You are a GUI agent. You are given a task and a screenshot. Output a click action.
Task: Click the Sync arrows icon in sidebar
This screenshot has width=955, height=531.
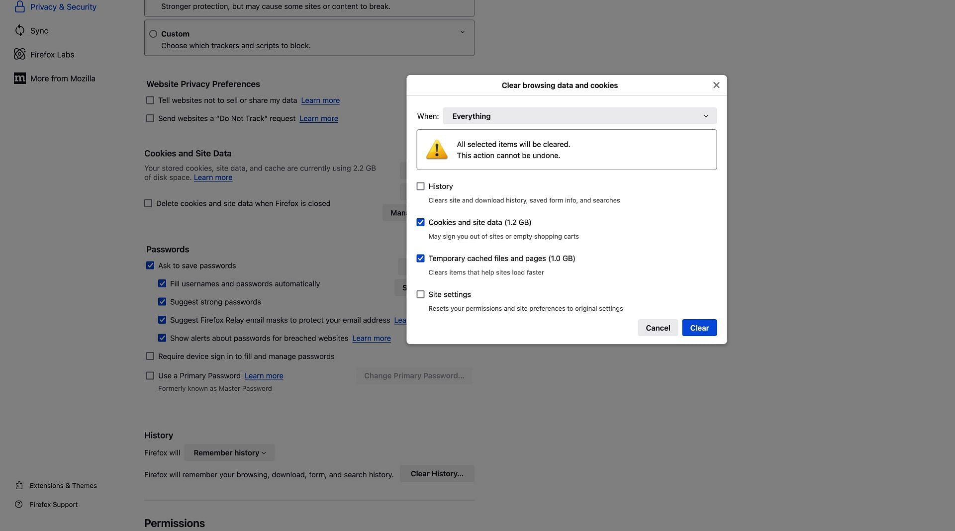click(19, 31)
